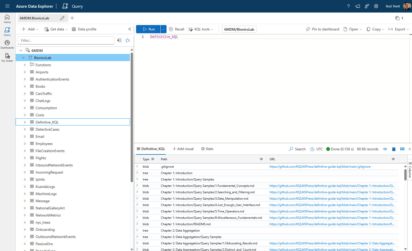This screenshot has width=412, height=251.
Task: Click the filter options list icon
Action: point(119,40)
